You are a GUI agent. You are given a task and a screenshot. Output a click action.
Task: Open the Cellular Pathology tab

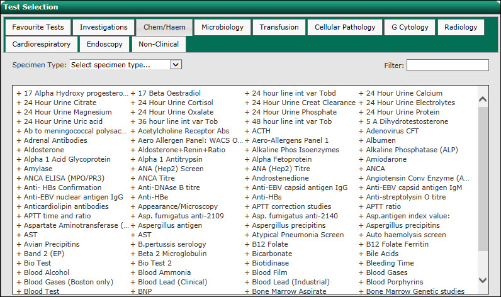pos(345,27)
